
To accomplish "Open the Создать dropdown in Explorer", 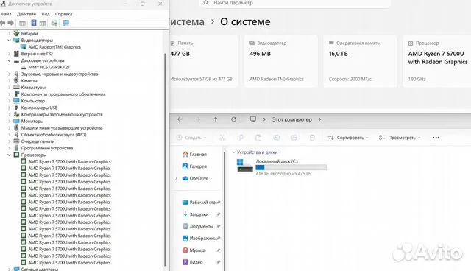I will pyautogui.click(x=191, y=138).
